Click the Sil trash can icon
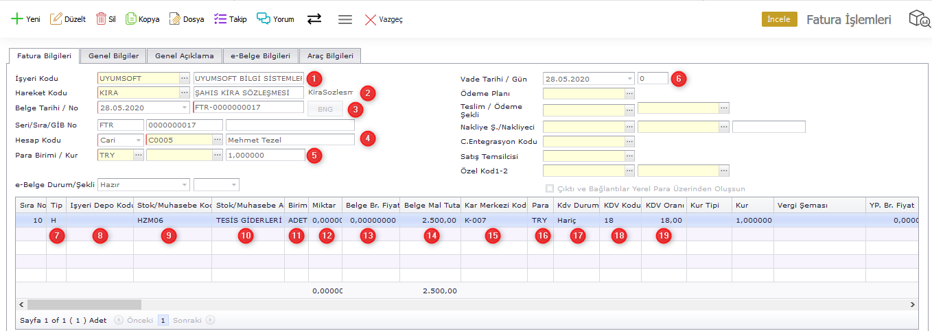Image resolution: width=932 pixels, height=331 pixels. (x=101, y=19)
